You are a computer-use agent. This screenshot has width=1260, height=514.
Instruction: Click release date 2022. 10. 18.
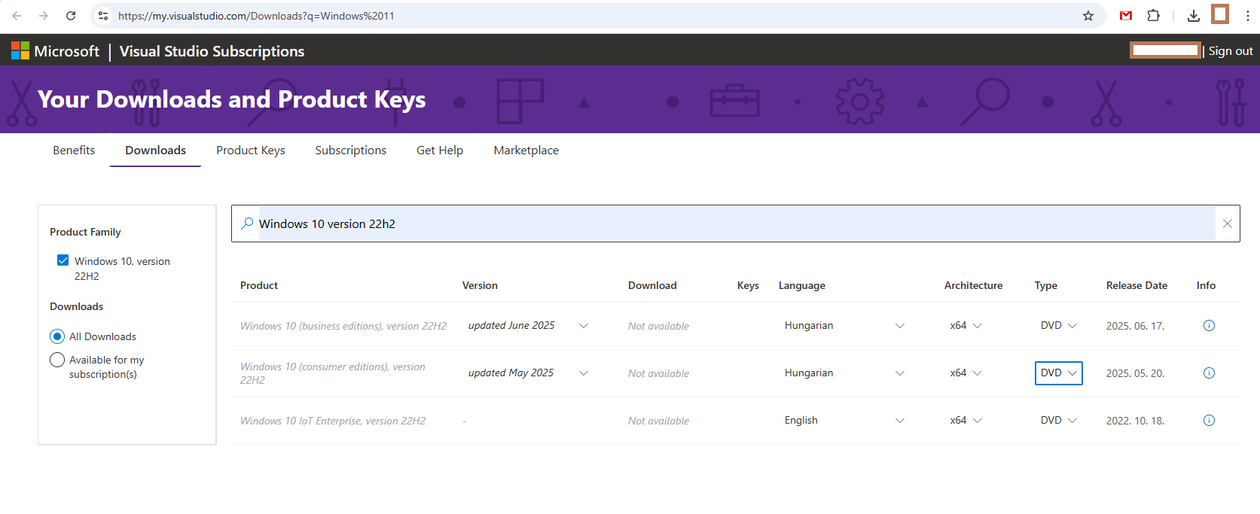1135,421
